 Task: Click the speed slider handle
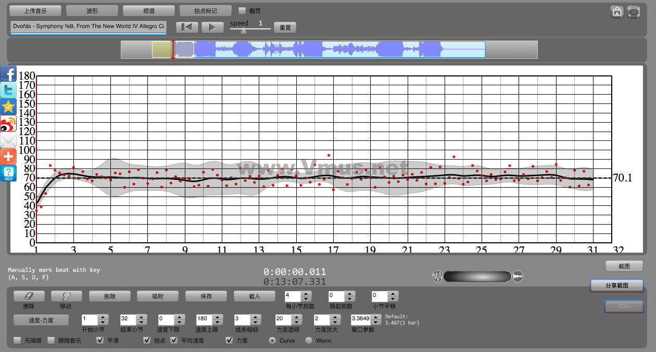tap(243, 30)
